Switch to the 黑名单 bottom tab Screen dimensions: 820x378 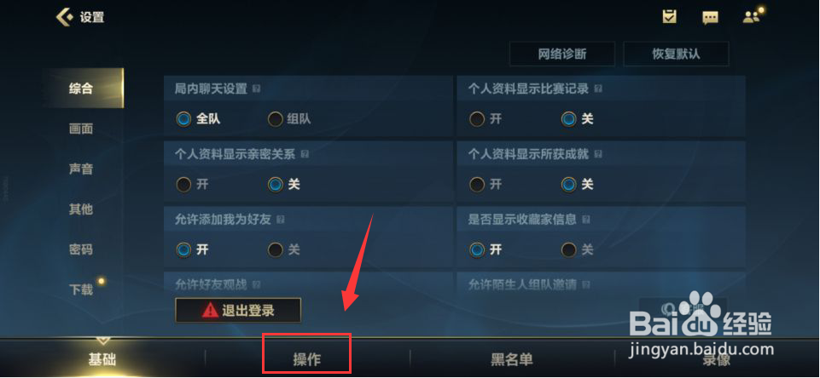[x=511, y=359]
